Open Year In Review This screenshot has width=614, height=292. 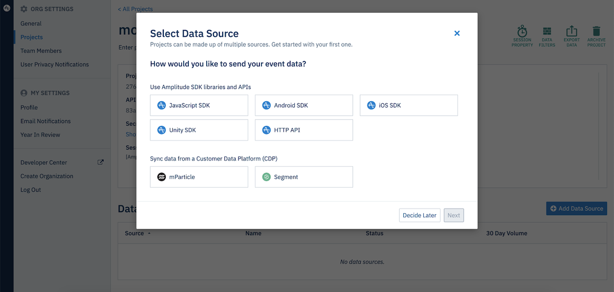tap(40, 135)
